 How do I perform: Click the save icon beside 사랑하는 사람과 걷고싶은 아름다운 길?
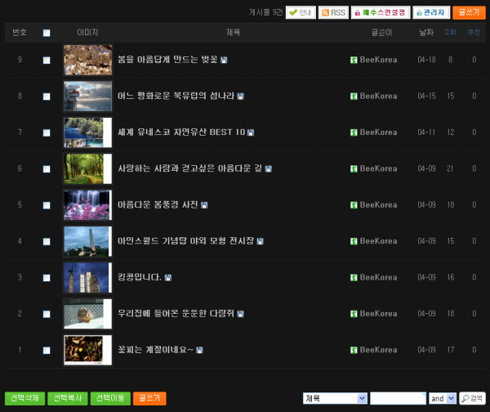pos(269,168)
